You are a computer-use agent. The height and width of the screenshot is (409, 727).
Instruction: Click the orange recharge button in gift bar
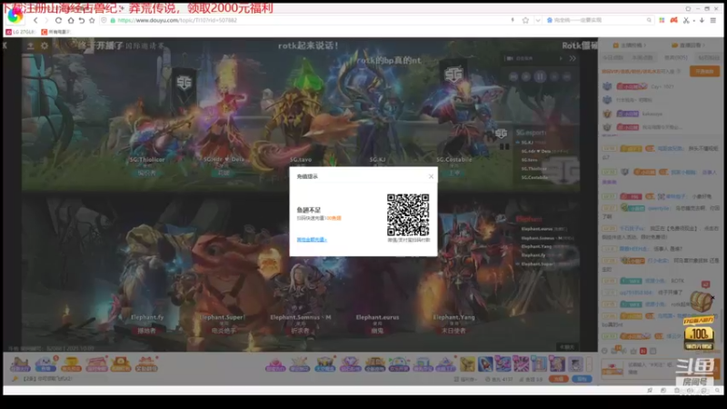click(558, 379)
